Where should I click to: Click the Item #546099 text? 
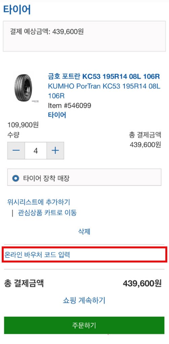tap(69, 106)
